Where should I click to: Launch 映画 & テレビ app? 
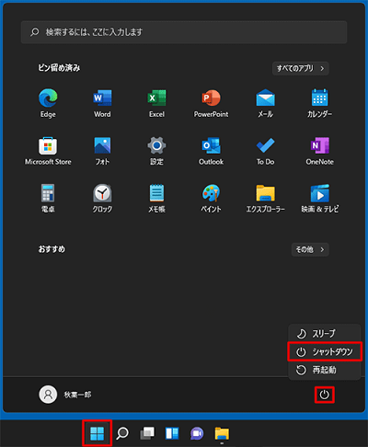[x=319, y=199]
